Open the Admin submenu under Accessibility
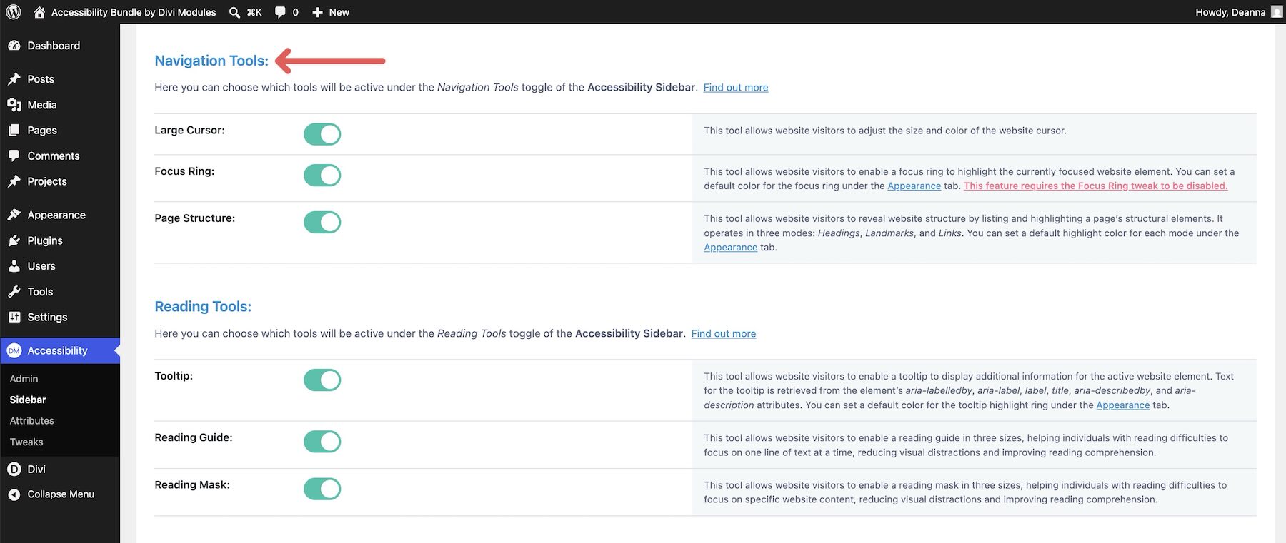1286x543 pixels. click(24, 379)
